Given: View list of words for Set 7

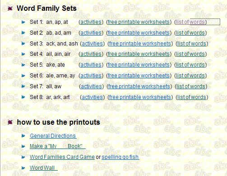Looking at the screenshot, I should [191, 86].
